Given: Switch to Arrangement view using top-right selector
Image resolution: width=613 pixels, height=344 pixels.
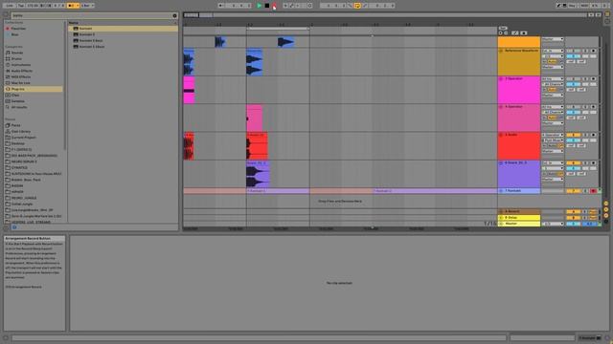Looking at the screenshot, I should [607, 13].
